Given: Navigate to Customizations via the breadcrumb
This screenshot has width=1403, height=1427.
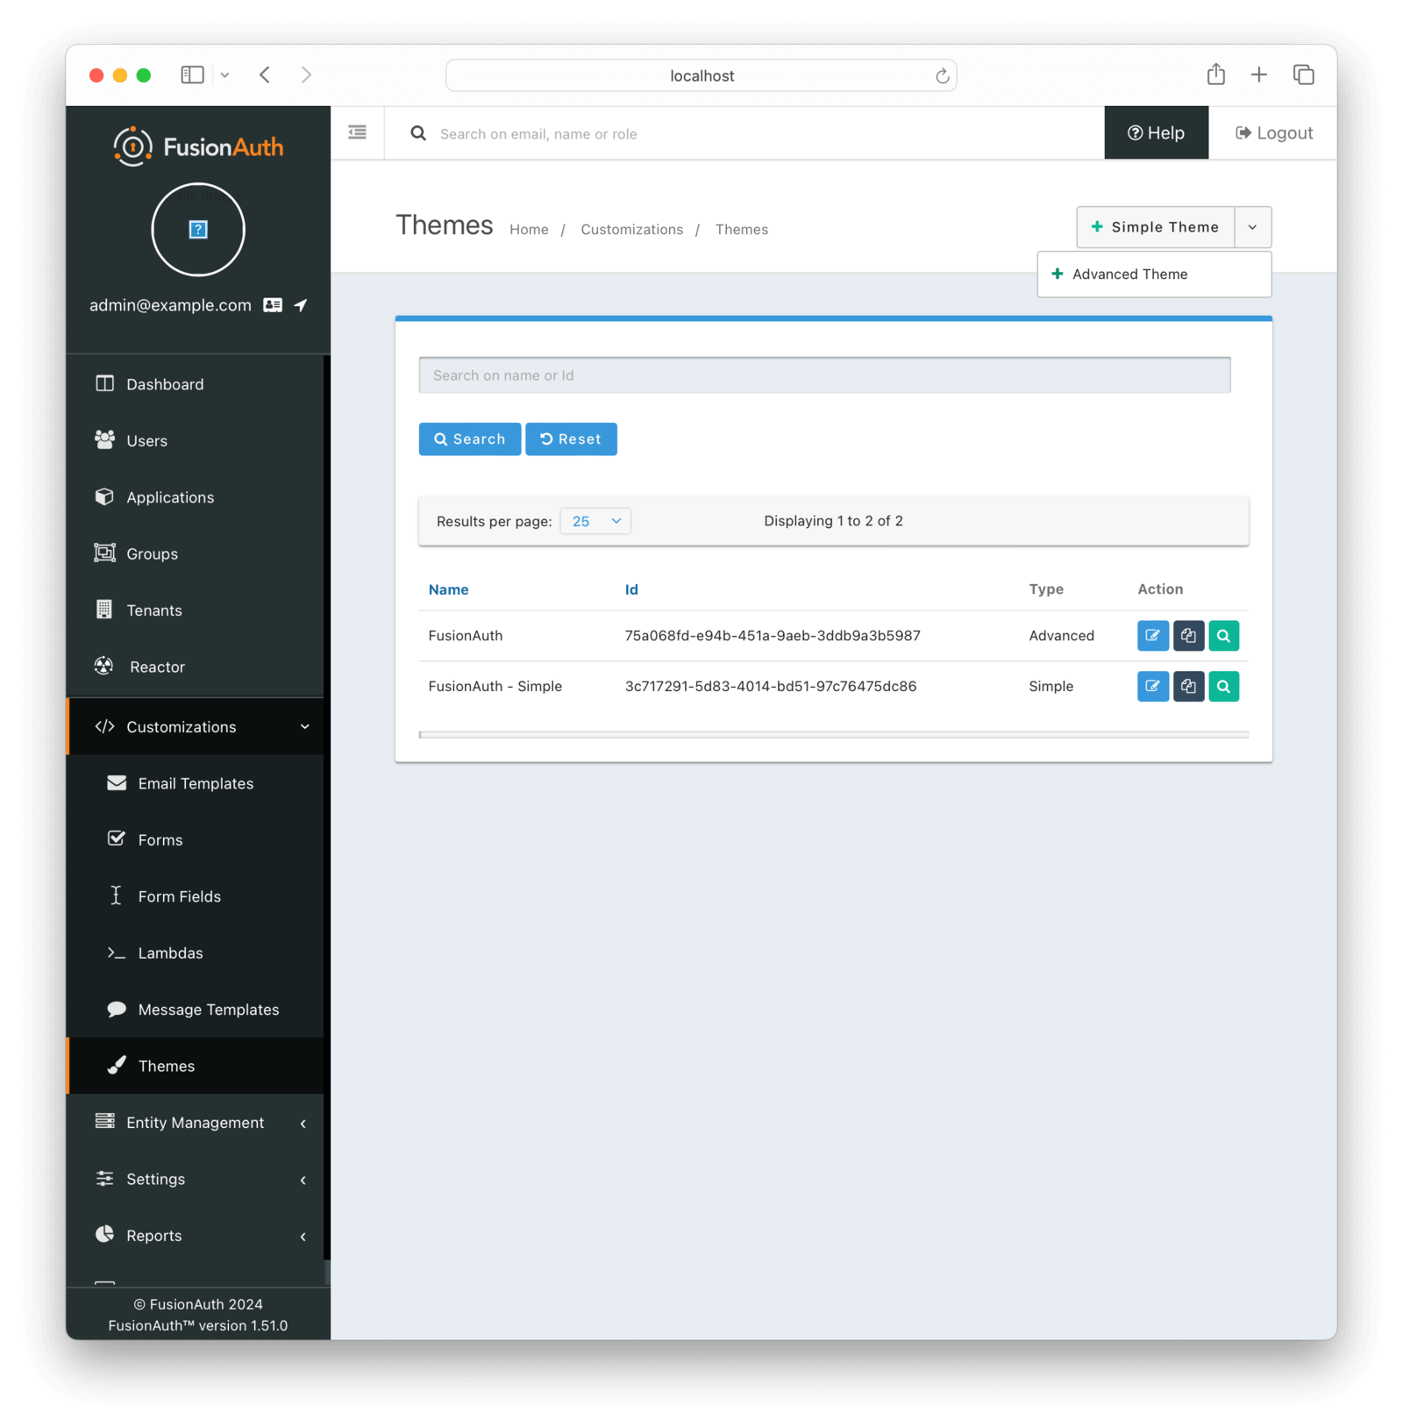Looking at the screenshot, I should click(631, 229).
